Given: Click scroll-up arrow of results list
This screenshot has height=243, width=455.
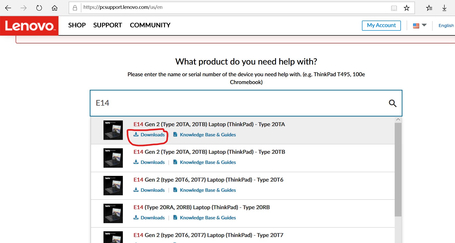Looking at the screenshot, I should (398, 119).
